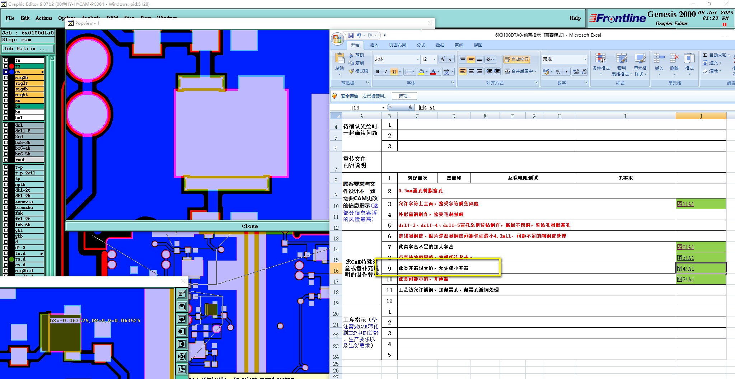Undo last action in Excel
Screen dimensions: 735x379
pyautogui.click(x=359, y=35)
